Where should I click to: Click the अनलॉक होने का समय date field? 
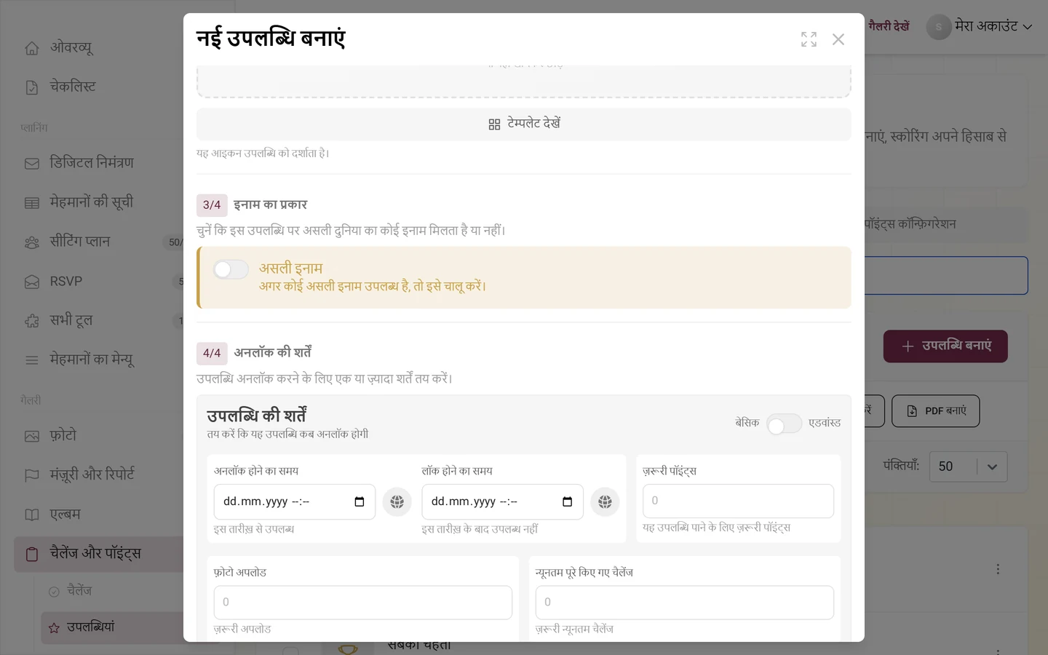pyautogui.click(x=295, y=501)
